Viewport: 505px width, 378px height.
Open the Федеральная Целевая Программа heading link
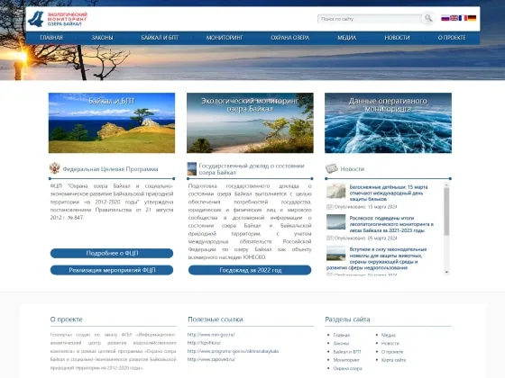110,169
